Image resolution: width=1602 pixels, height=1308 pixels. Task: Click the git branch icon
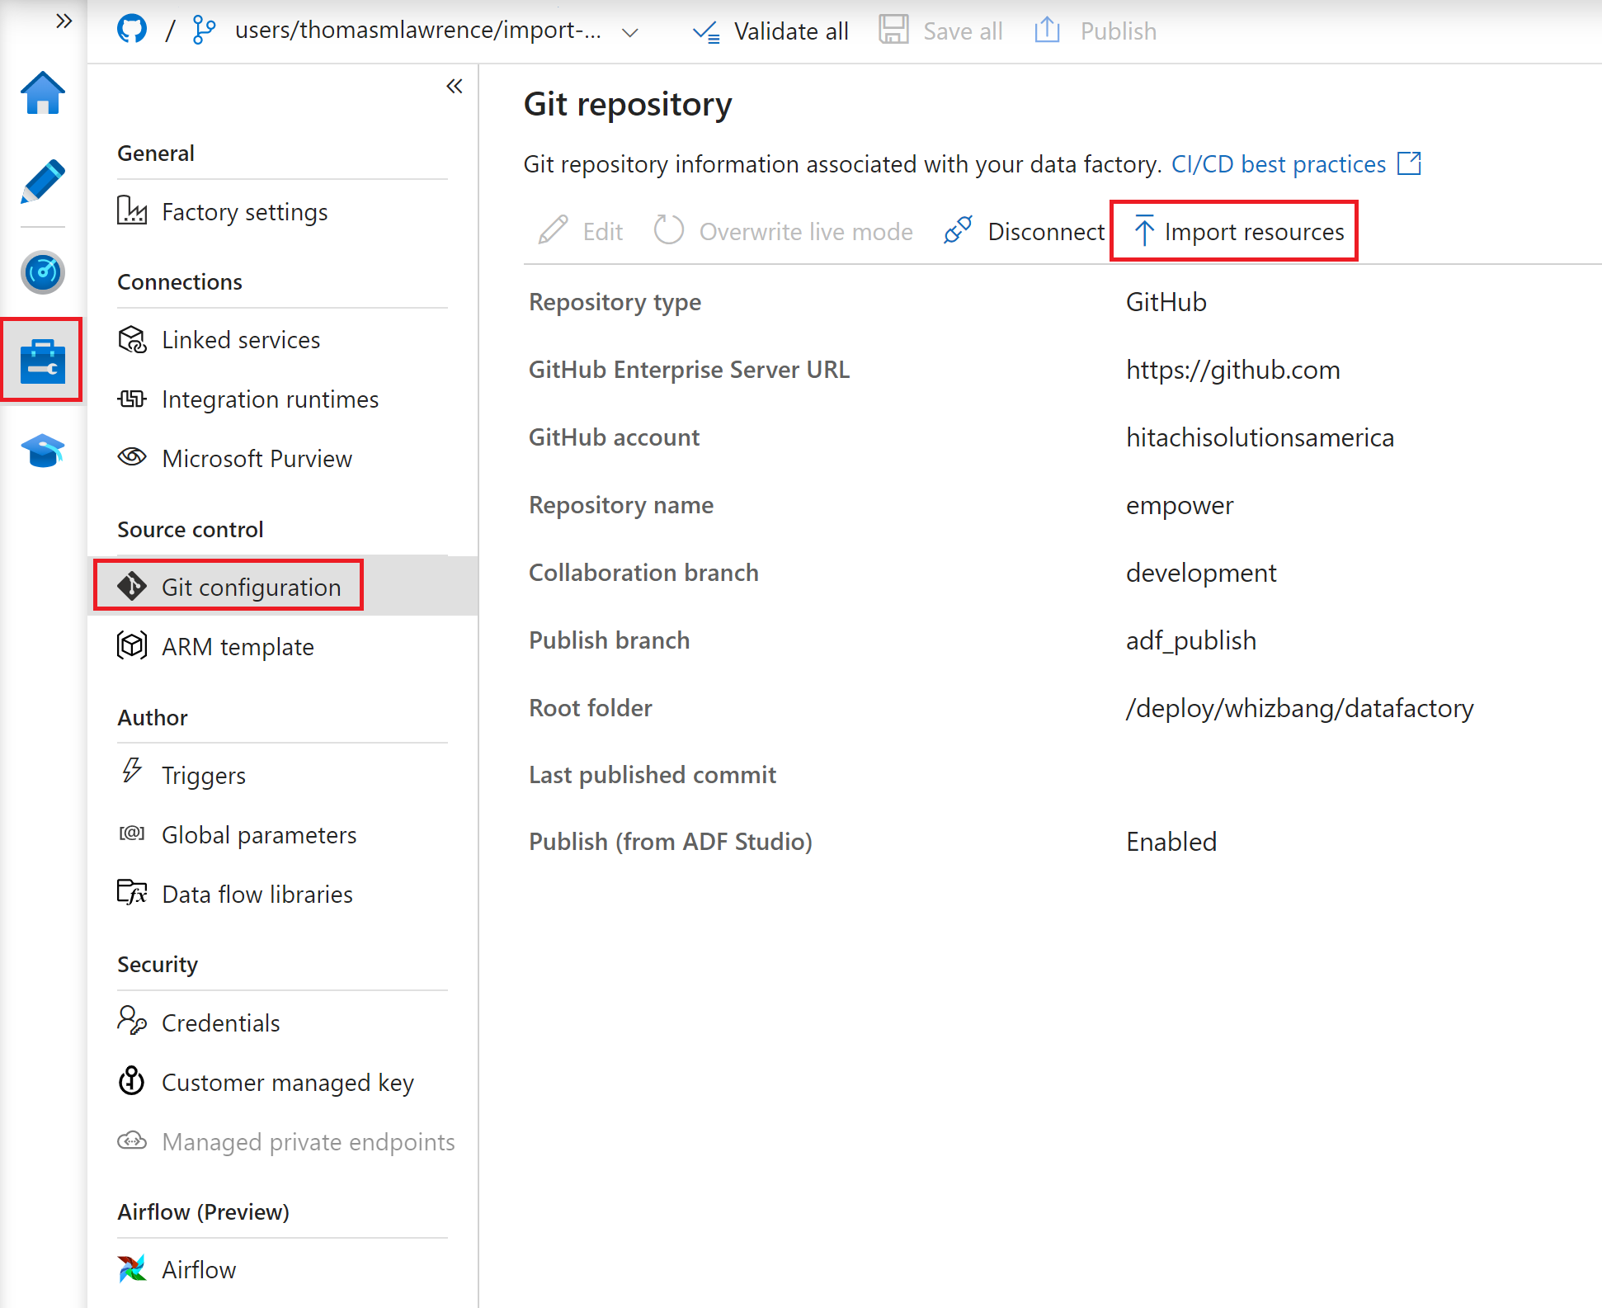click(x=204, y=30)
